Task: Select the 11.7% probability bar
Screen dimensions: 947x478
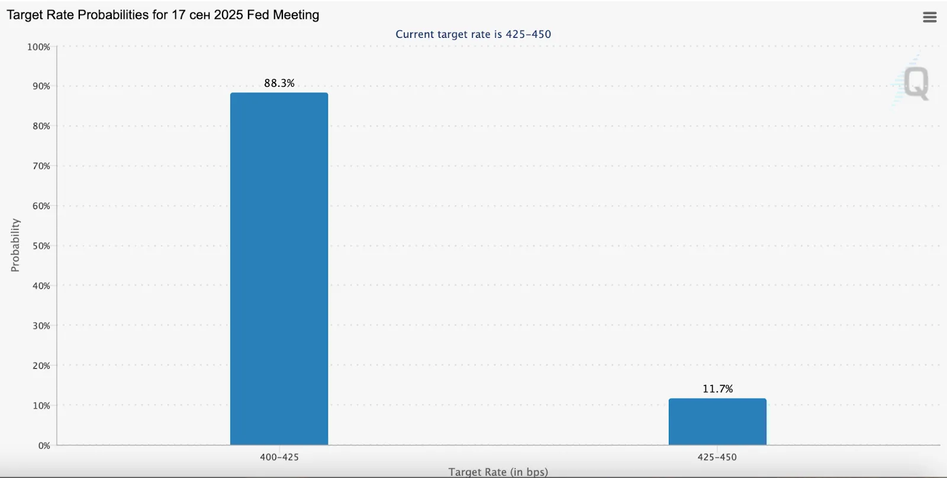Action: (x=717, y=421)
